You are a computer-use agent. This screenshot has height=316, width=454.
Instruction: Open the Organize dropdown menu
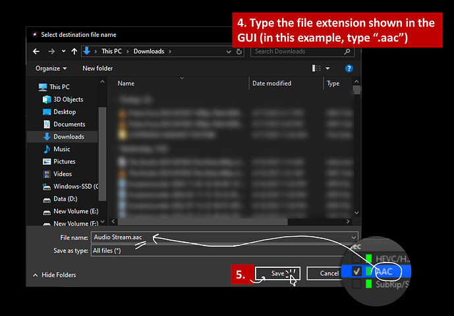point(51,68)
